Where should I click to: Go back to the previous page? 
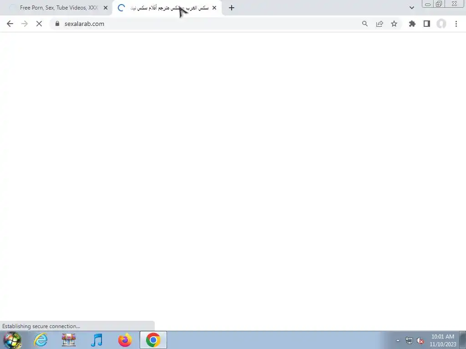tap(10, 24)
